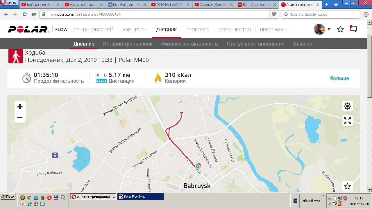Select the История тренировок sub-tab
Viewport: 372px width, 209px height.
(127, 44)
